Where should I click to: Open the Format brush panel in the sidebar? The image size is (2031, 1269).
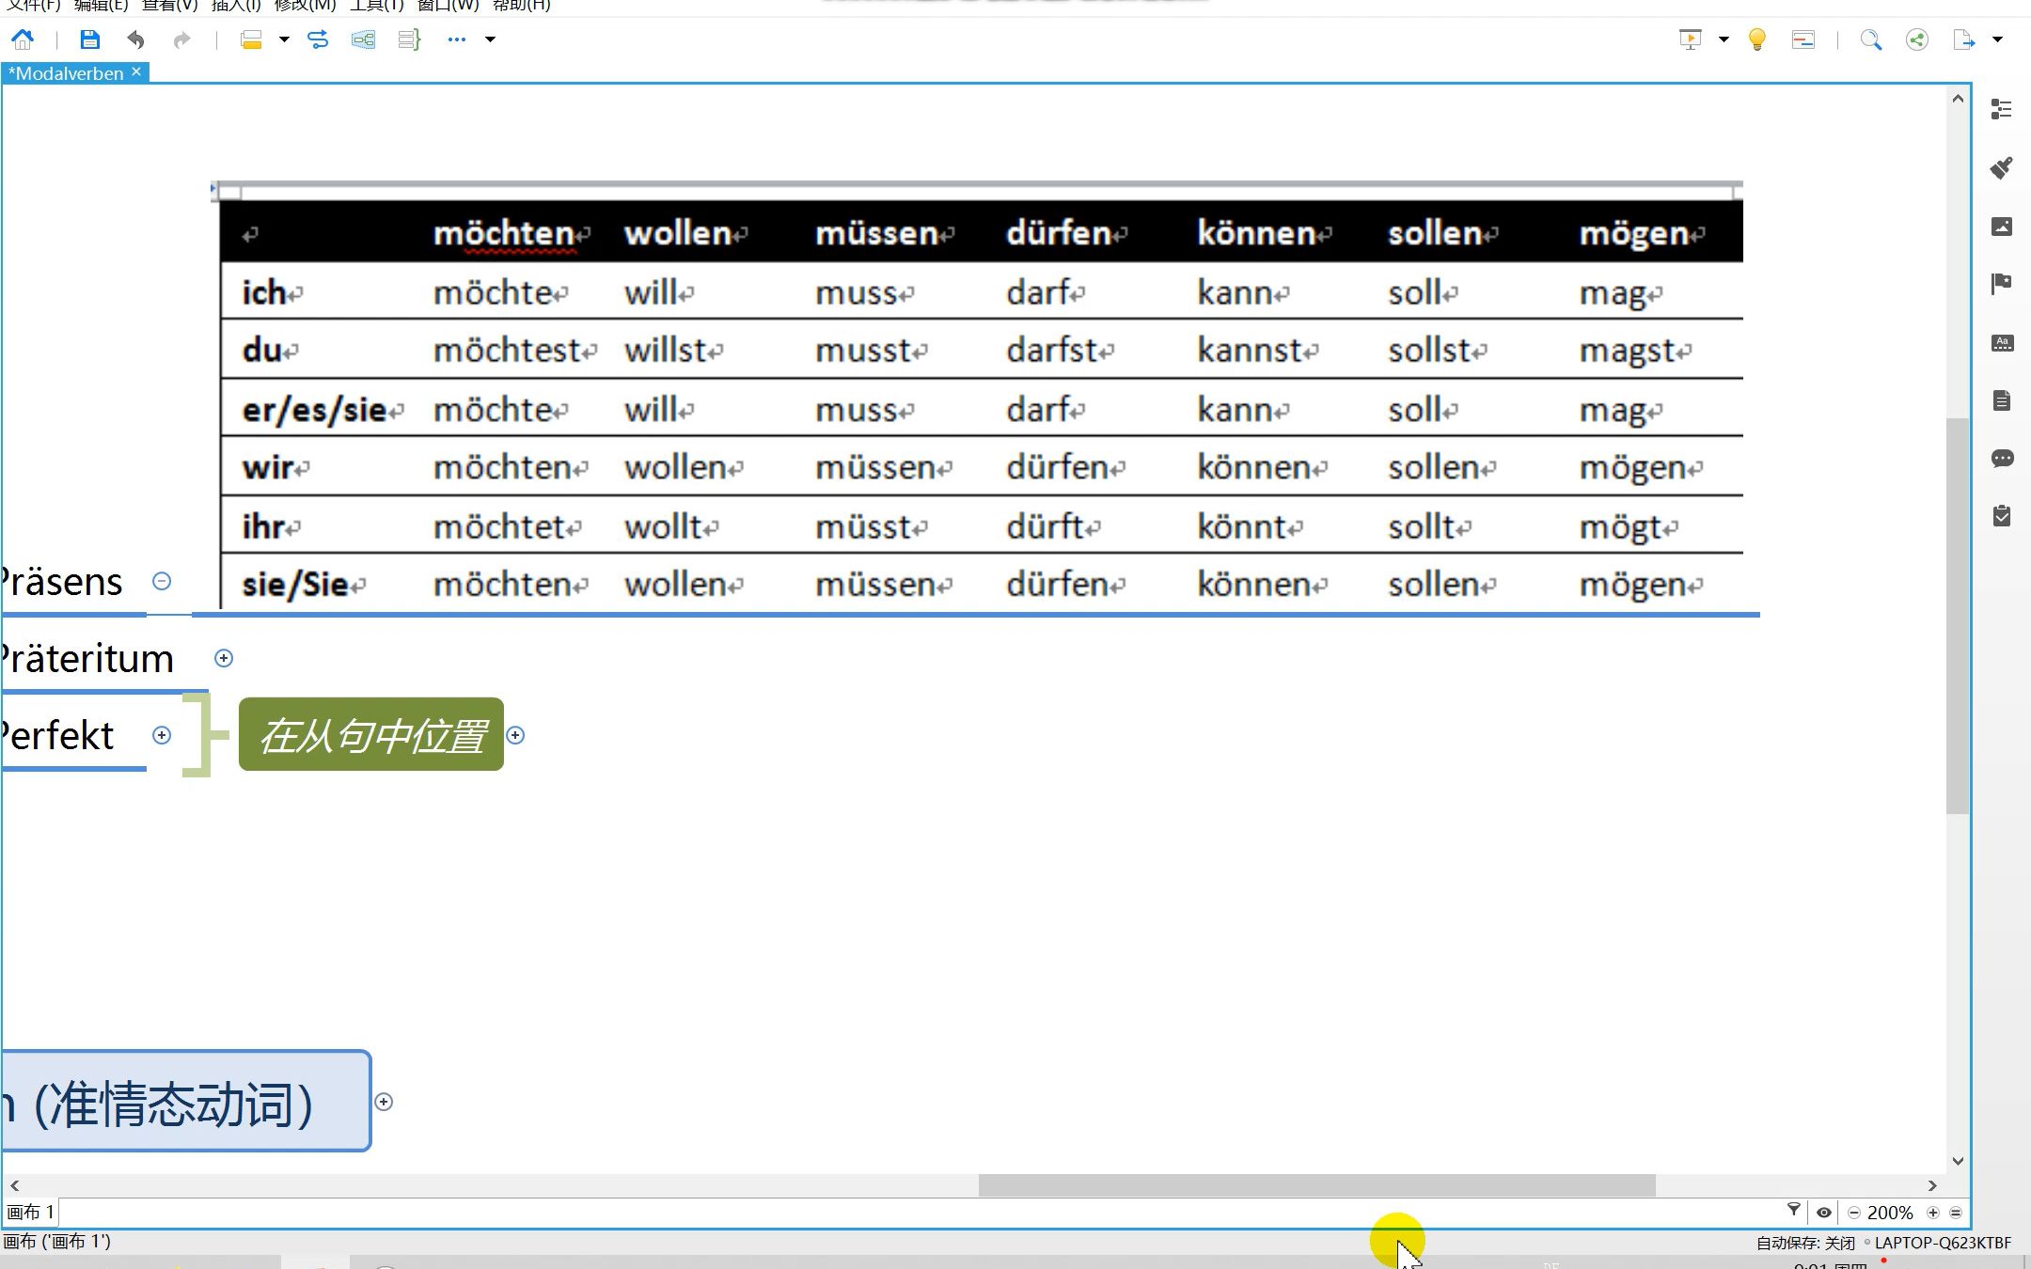pyautogui.click(x=2002, y=167)
